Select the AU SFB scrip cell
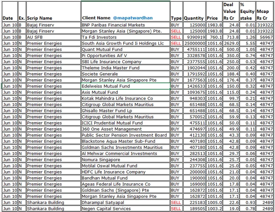This screenshot has height=212, width=275. [54, 37]
